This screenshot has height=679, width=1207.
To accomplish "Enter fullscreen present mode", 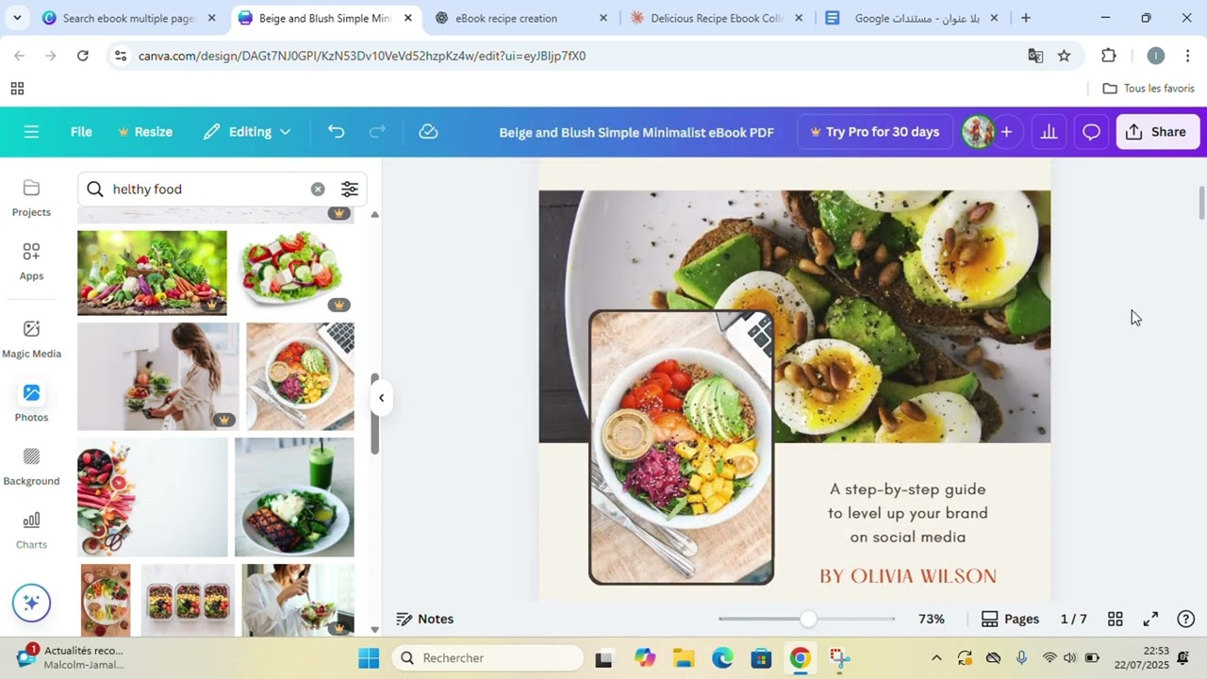I will 1150,619.
